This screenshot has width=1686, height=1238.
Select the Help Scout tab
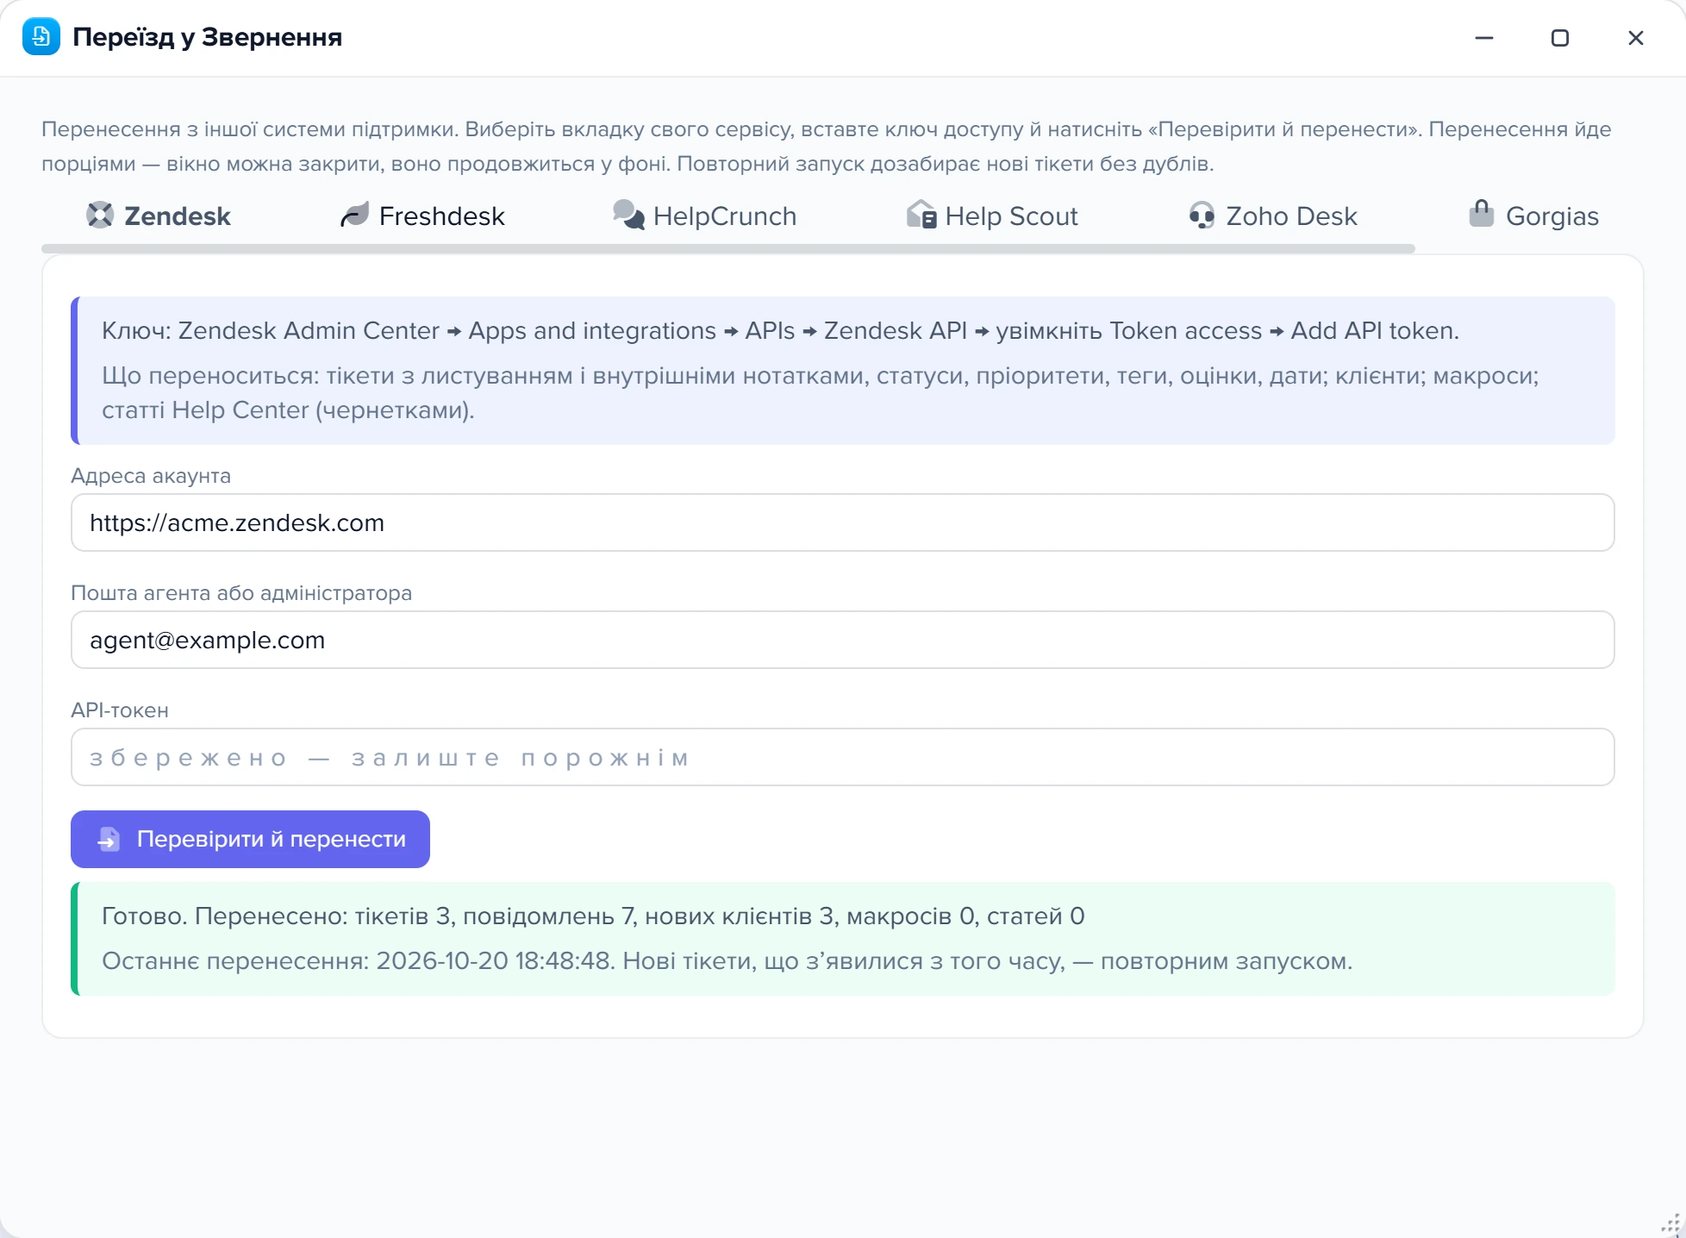point(992,216)
